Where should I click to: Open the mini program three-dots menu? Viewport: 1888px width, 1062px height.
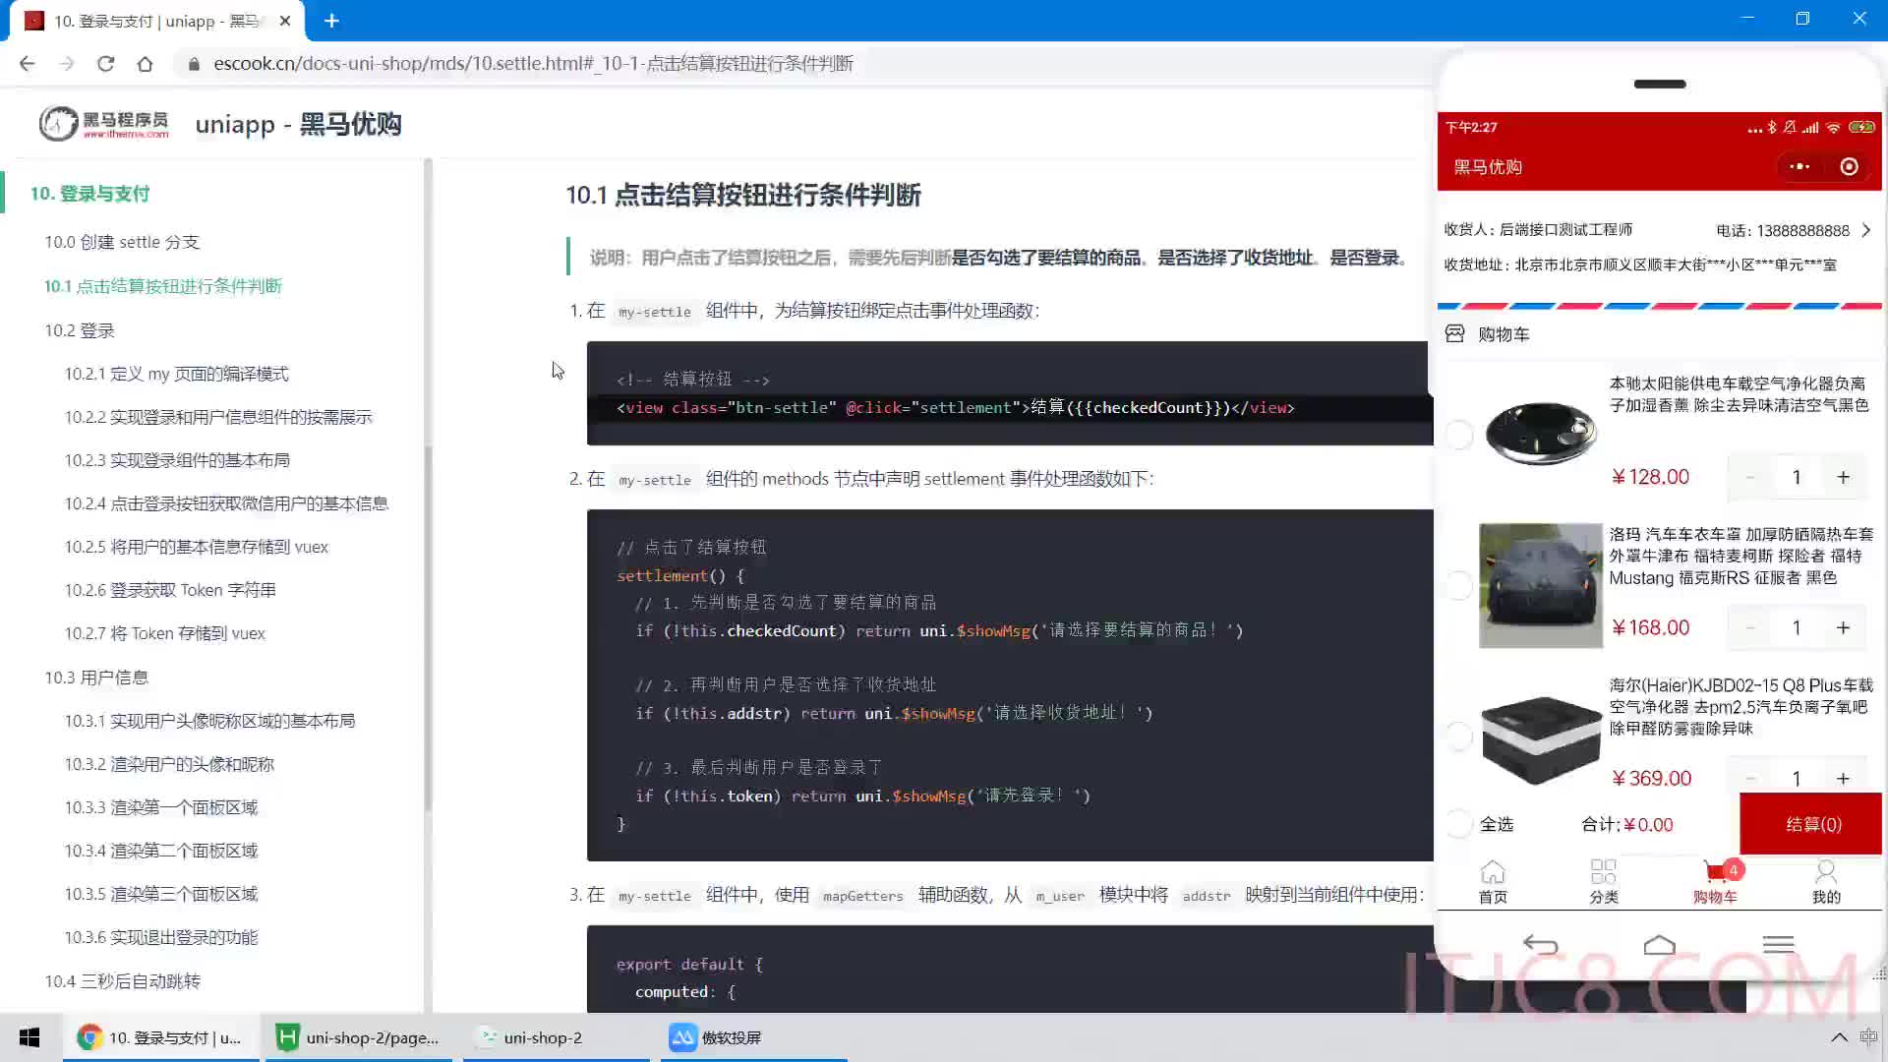pos(1799,167)
